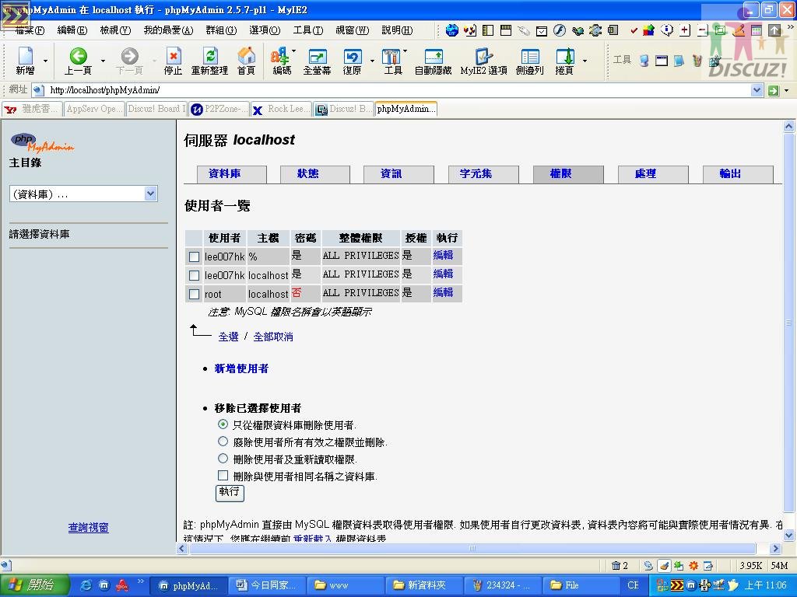Select 只從權限資料庫刪除使用者 radio option

[x=223, y=424]
